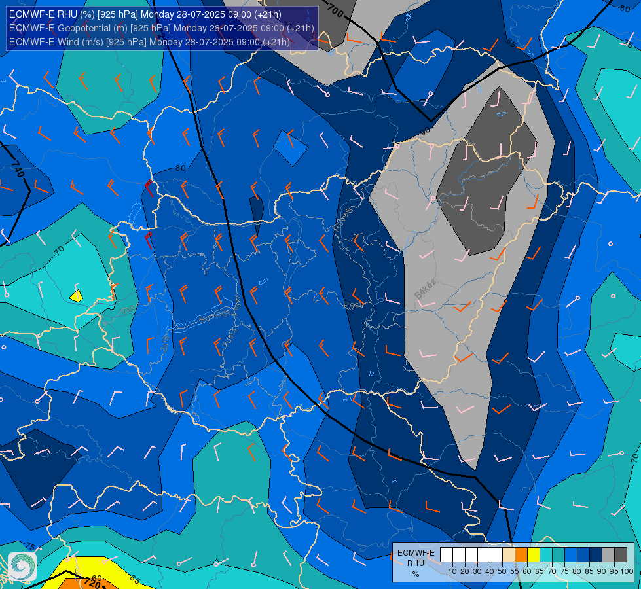
Task: Click the legend tick value 100
Action: pyautogui.click(x=627, y=571)
